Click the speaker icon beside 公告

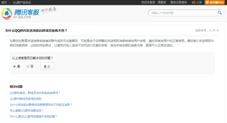click(194, 2)
